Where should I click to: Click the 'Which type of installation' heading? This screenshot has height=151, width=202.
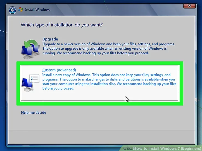point(62,25)
